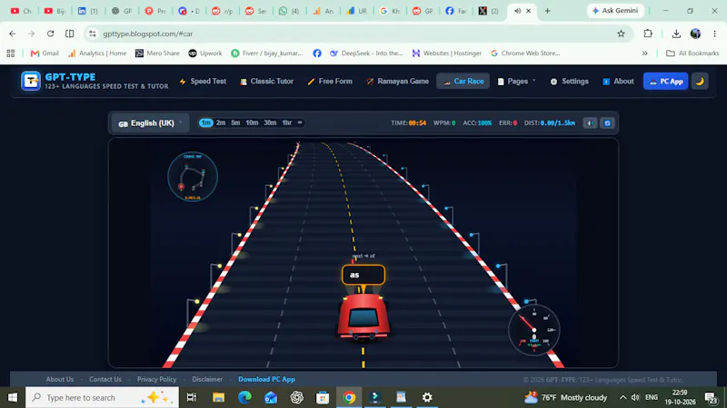Open the Chrome Web Store bookmark
Screen dimensions: 727x408
(x=525, y=53)
